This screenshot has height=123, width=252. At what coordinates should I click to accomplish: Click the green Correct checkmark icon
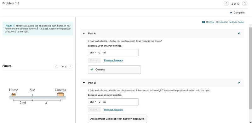pyautogui.click(x=92, y=69)
